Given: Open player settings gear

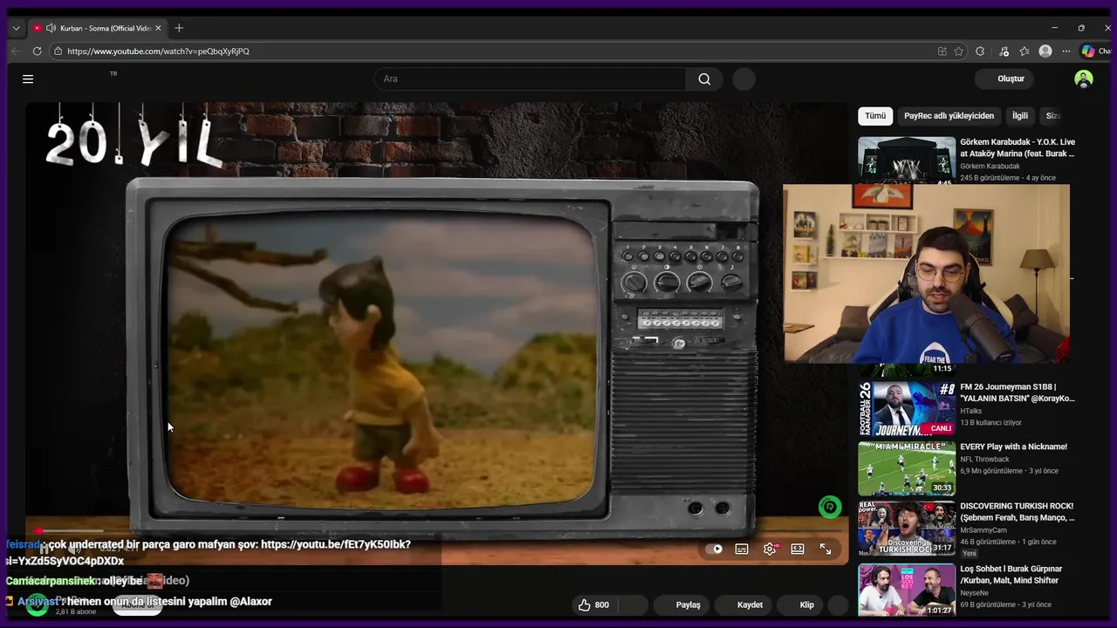Looking at the screenshot, I should click(770, 549).
